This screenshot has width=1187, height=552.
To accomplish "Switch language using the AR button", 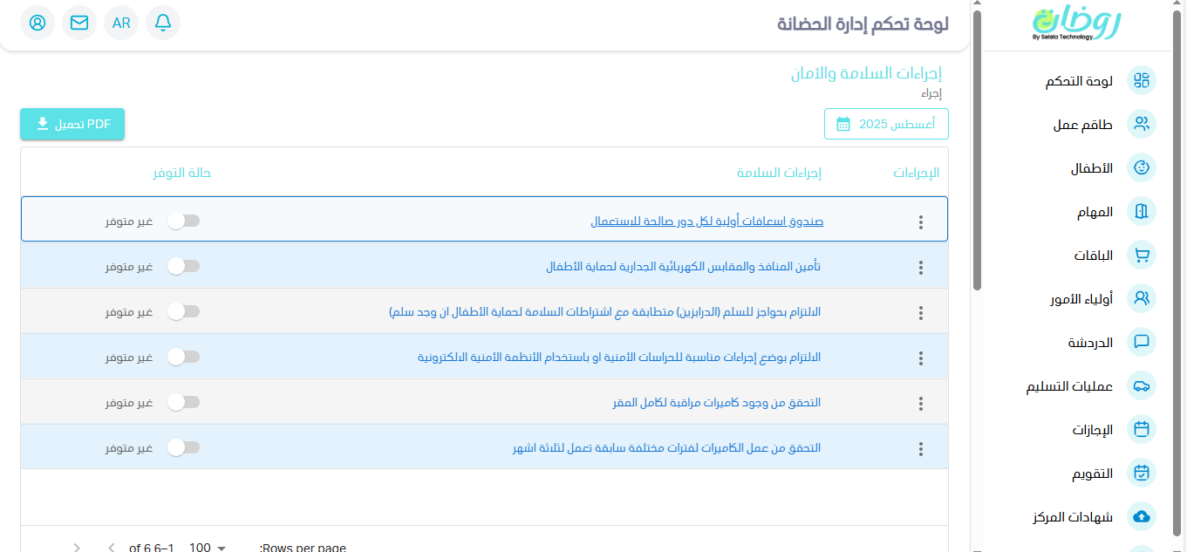I will pyautogui.click(x=120, y=23).
